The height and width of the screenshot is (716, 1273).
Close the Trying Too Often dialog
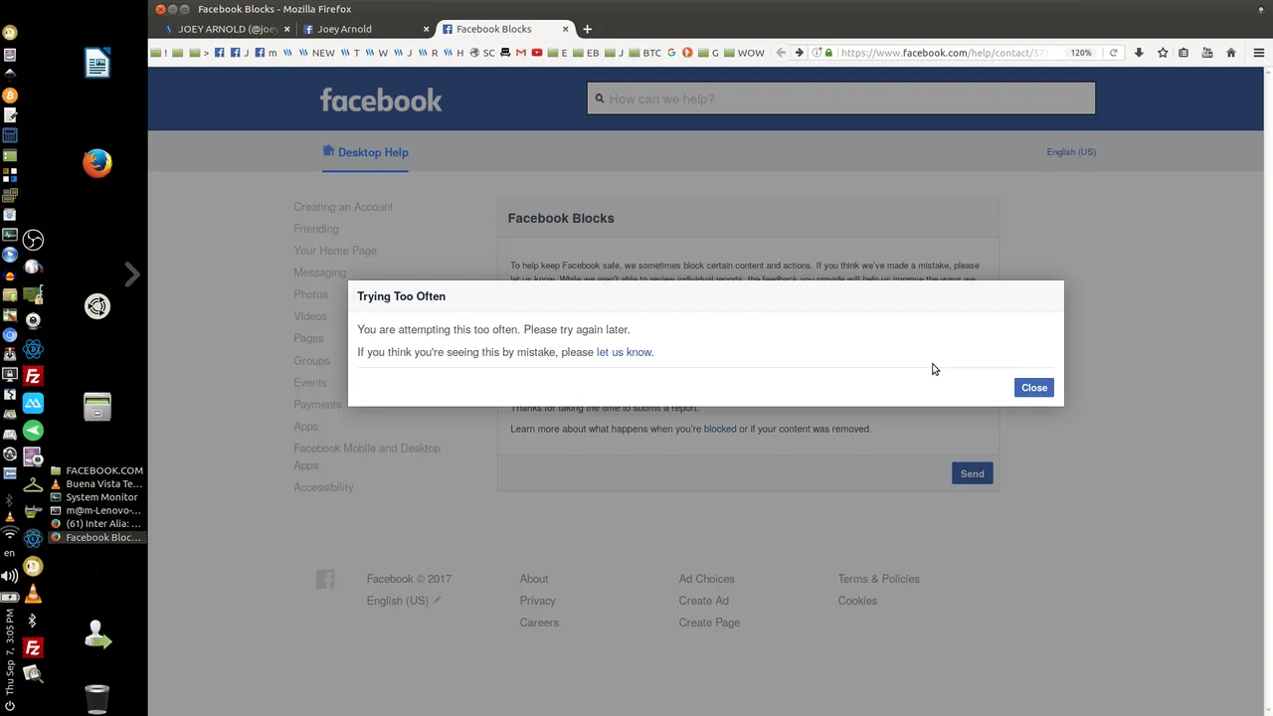(x=1033, y=388)
